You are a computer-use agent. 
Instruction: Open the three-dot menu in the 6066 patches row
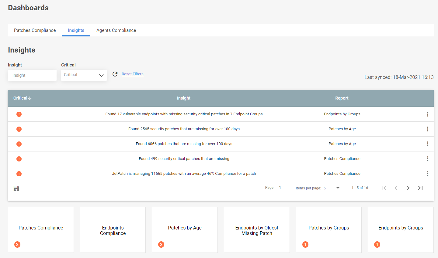click(427, 144)
